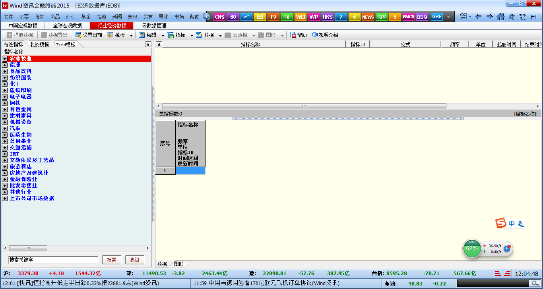Expand the TMT tree node
The width and height of the screenshot is (543, 289).
[x=5, y=154]
